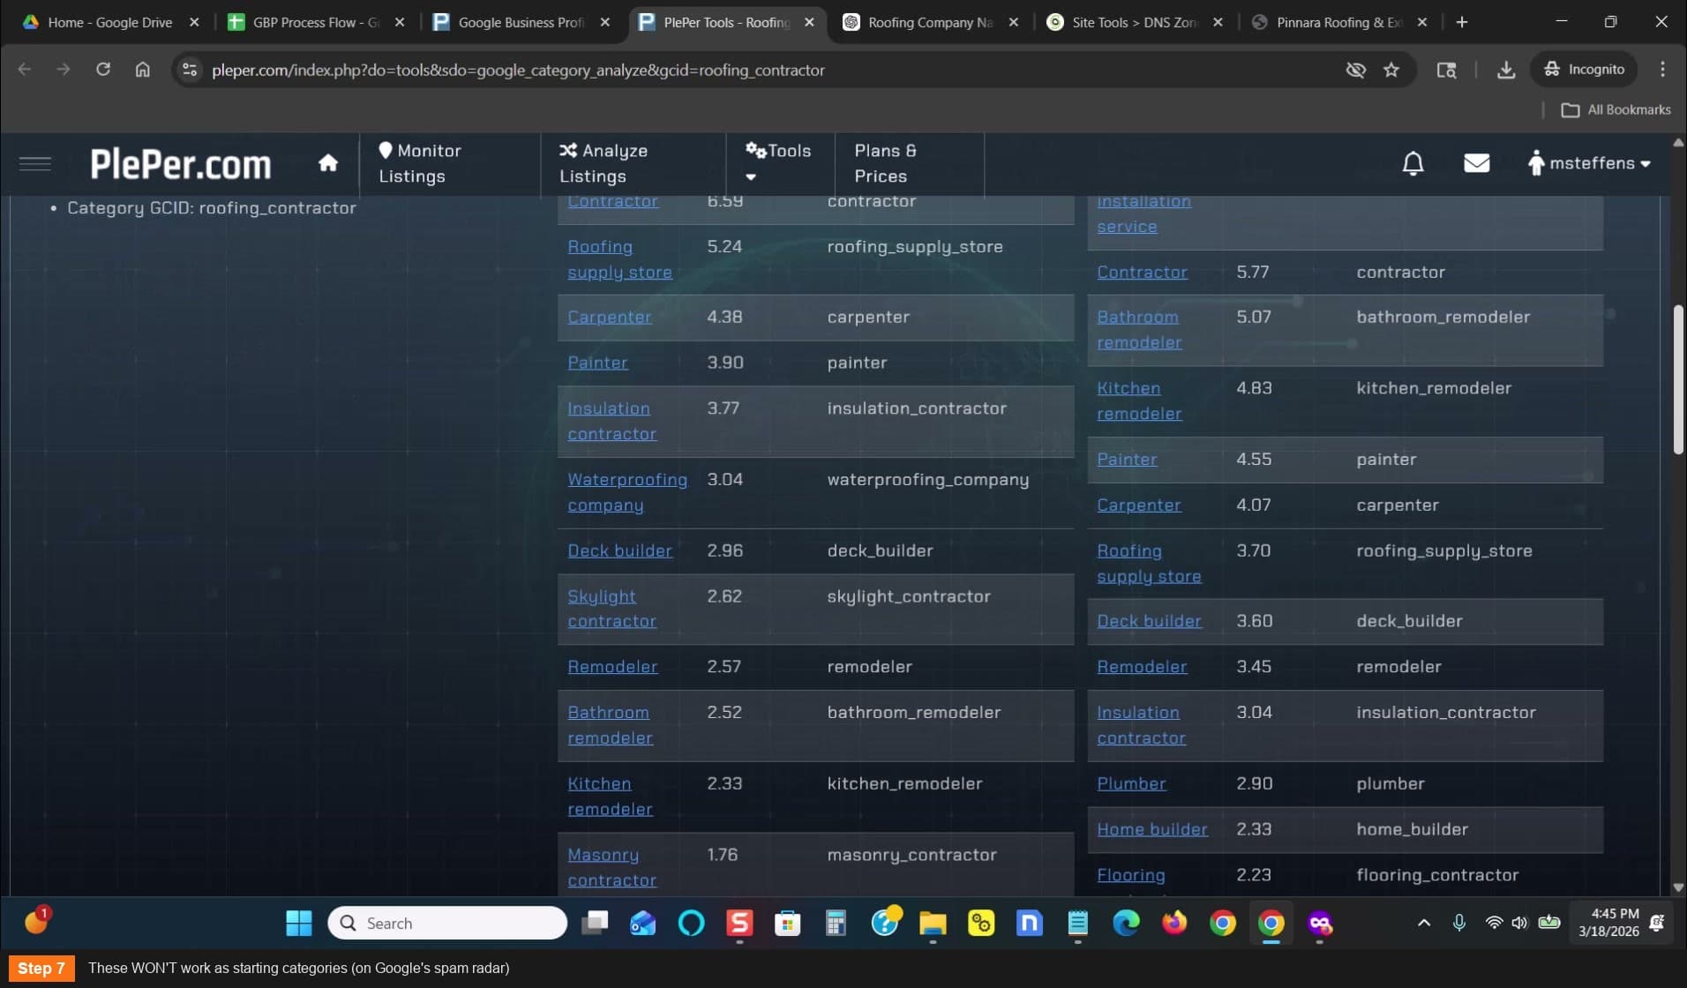The width and height of the screenshot is (1687, 988).
Task: Close the PlePer Tools tab
Action: coord(809,22)
